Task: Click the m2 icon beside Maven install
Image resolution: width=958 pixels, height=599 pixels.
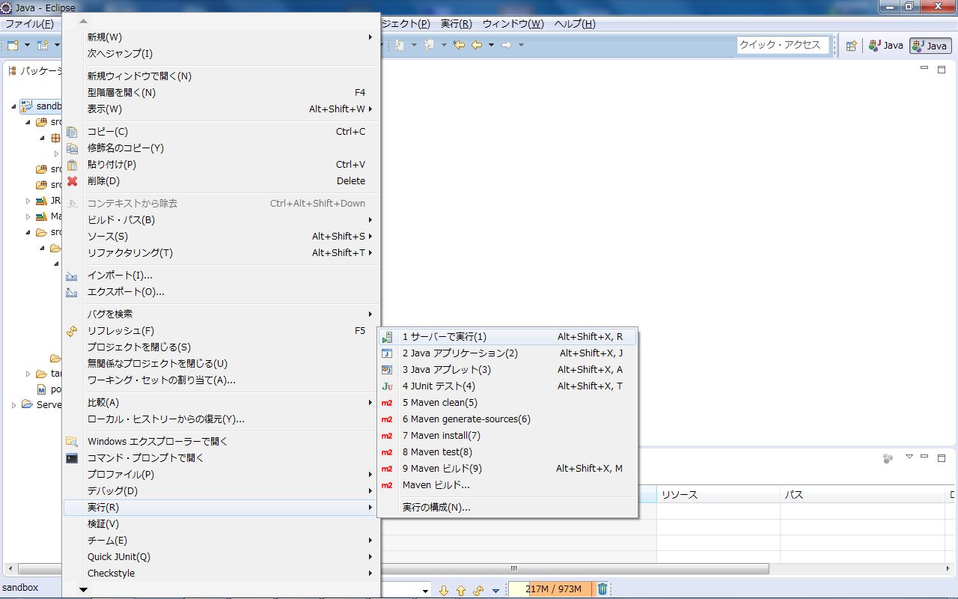Action: pyautogui.click(x=387, y=436)
